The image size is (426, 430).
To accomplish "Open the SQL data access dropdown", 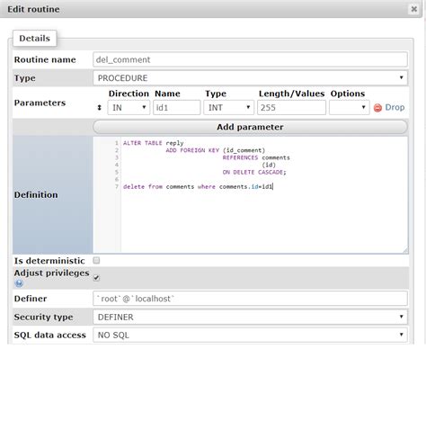I will [x=250, y=335].
